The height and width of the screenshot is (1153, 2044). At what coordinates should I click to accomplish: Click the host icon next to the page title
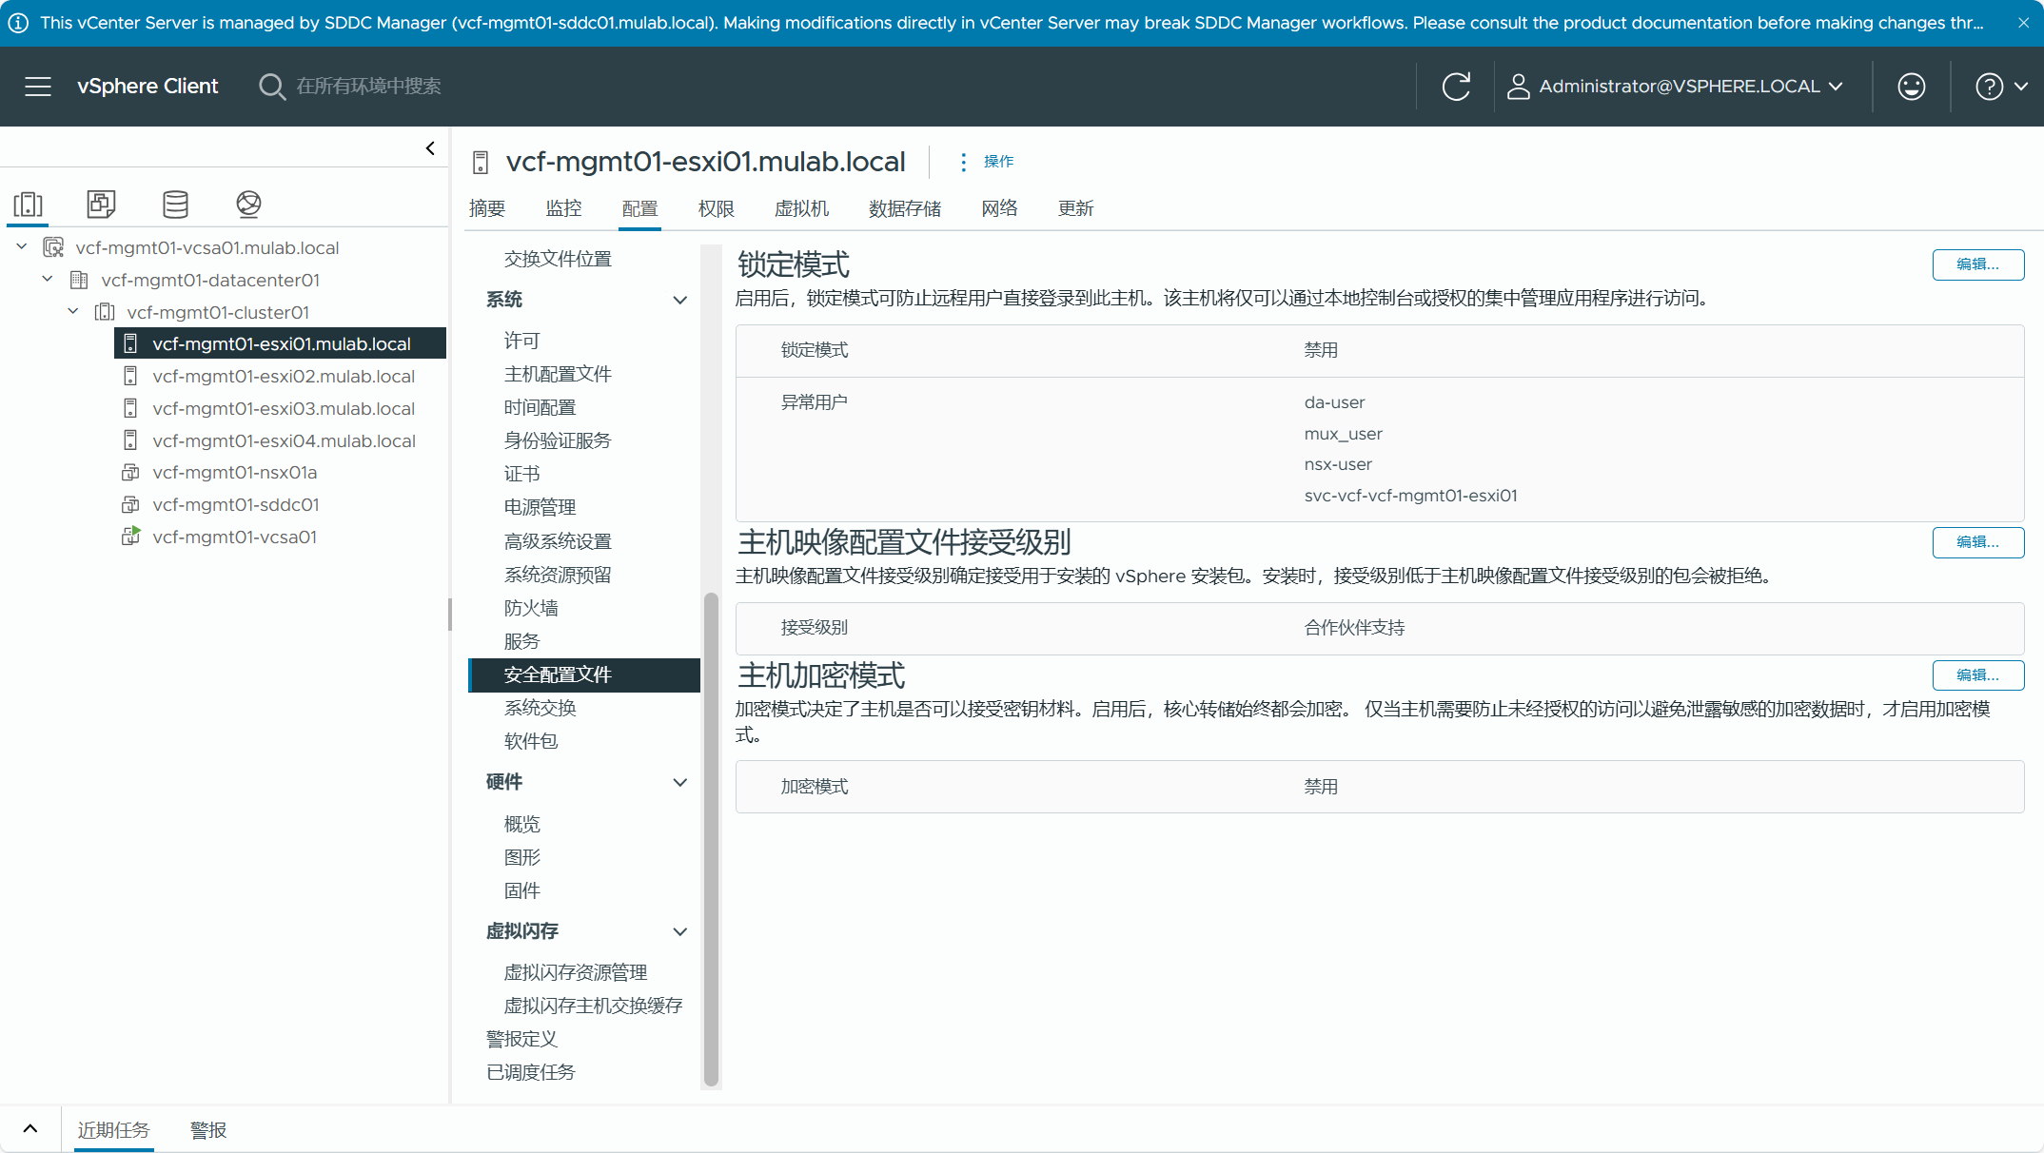481,163
